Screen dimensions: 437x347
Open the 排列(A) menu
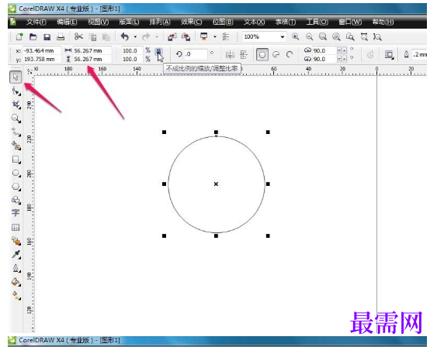pyautogui.click(x=160, y=22)
